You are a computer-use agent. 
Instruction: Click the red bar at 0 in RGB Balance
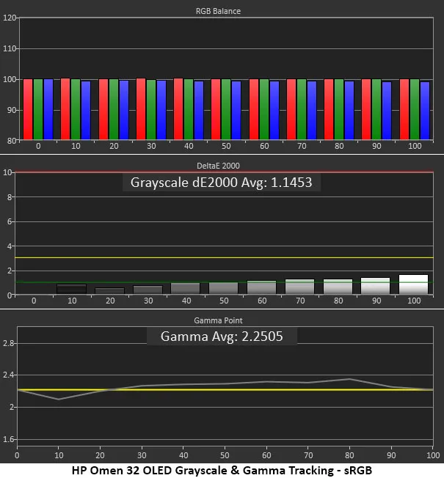pyautogui.click(x=28, y=109)
